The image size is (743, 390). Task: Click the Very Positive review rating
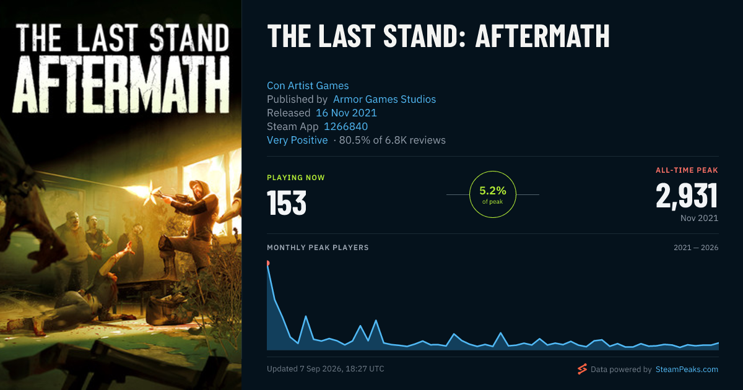click(x=297, y=140)
